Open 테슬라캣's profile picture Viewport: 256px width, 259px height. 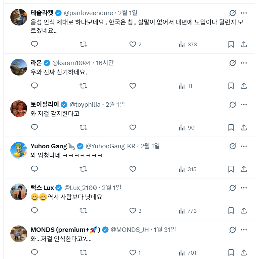click(x=19, y=17)
